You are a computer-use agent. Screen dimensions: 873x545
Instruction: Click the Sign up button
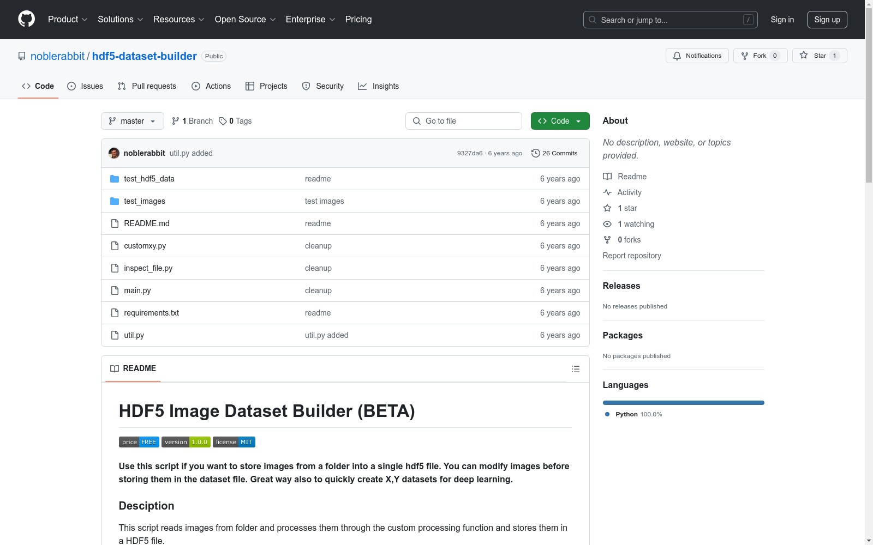827,20
